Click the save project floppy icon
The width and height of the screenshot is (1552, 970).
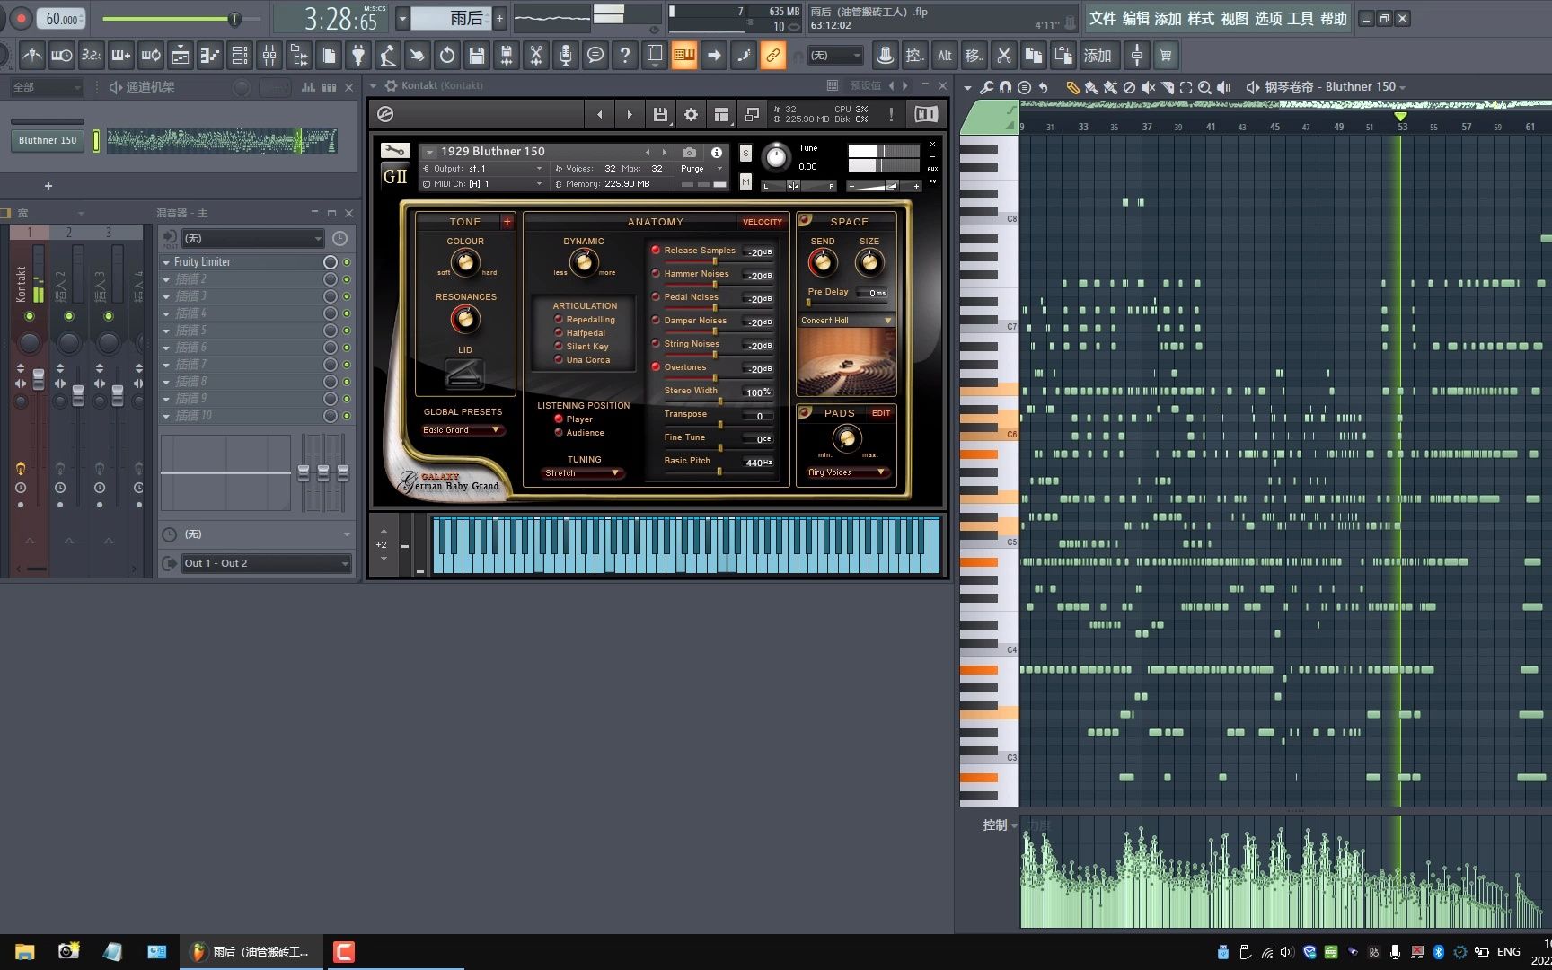click(x=477, y=56)
